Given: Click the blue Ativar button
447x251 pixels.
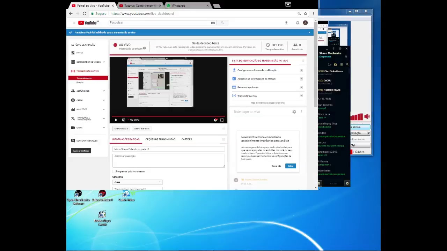Looking at the screenshot, I should 291,166.
